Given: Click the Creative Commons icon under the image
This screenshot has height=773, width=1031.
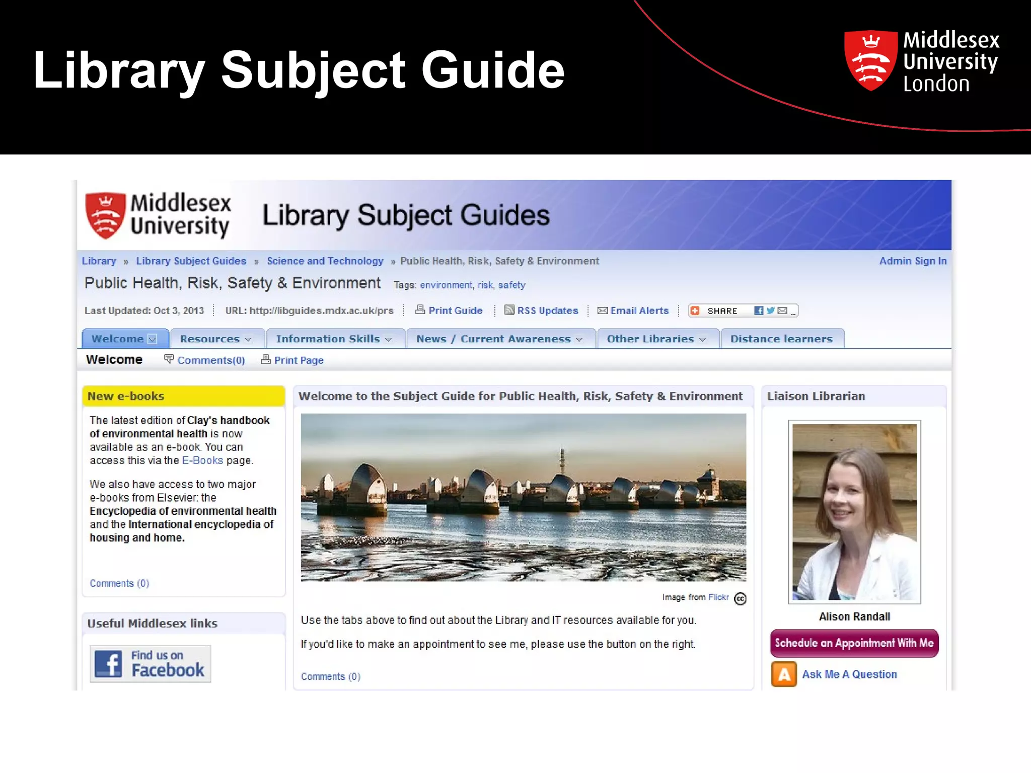Looking at the screenshot, I should [x=740, y=598].
